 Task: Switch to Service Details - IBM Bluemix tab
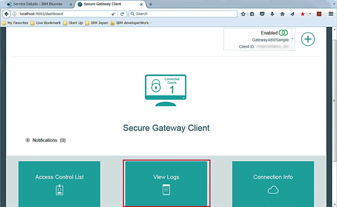point(38,4)
